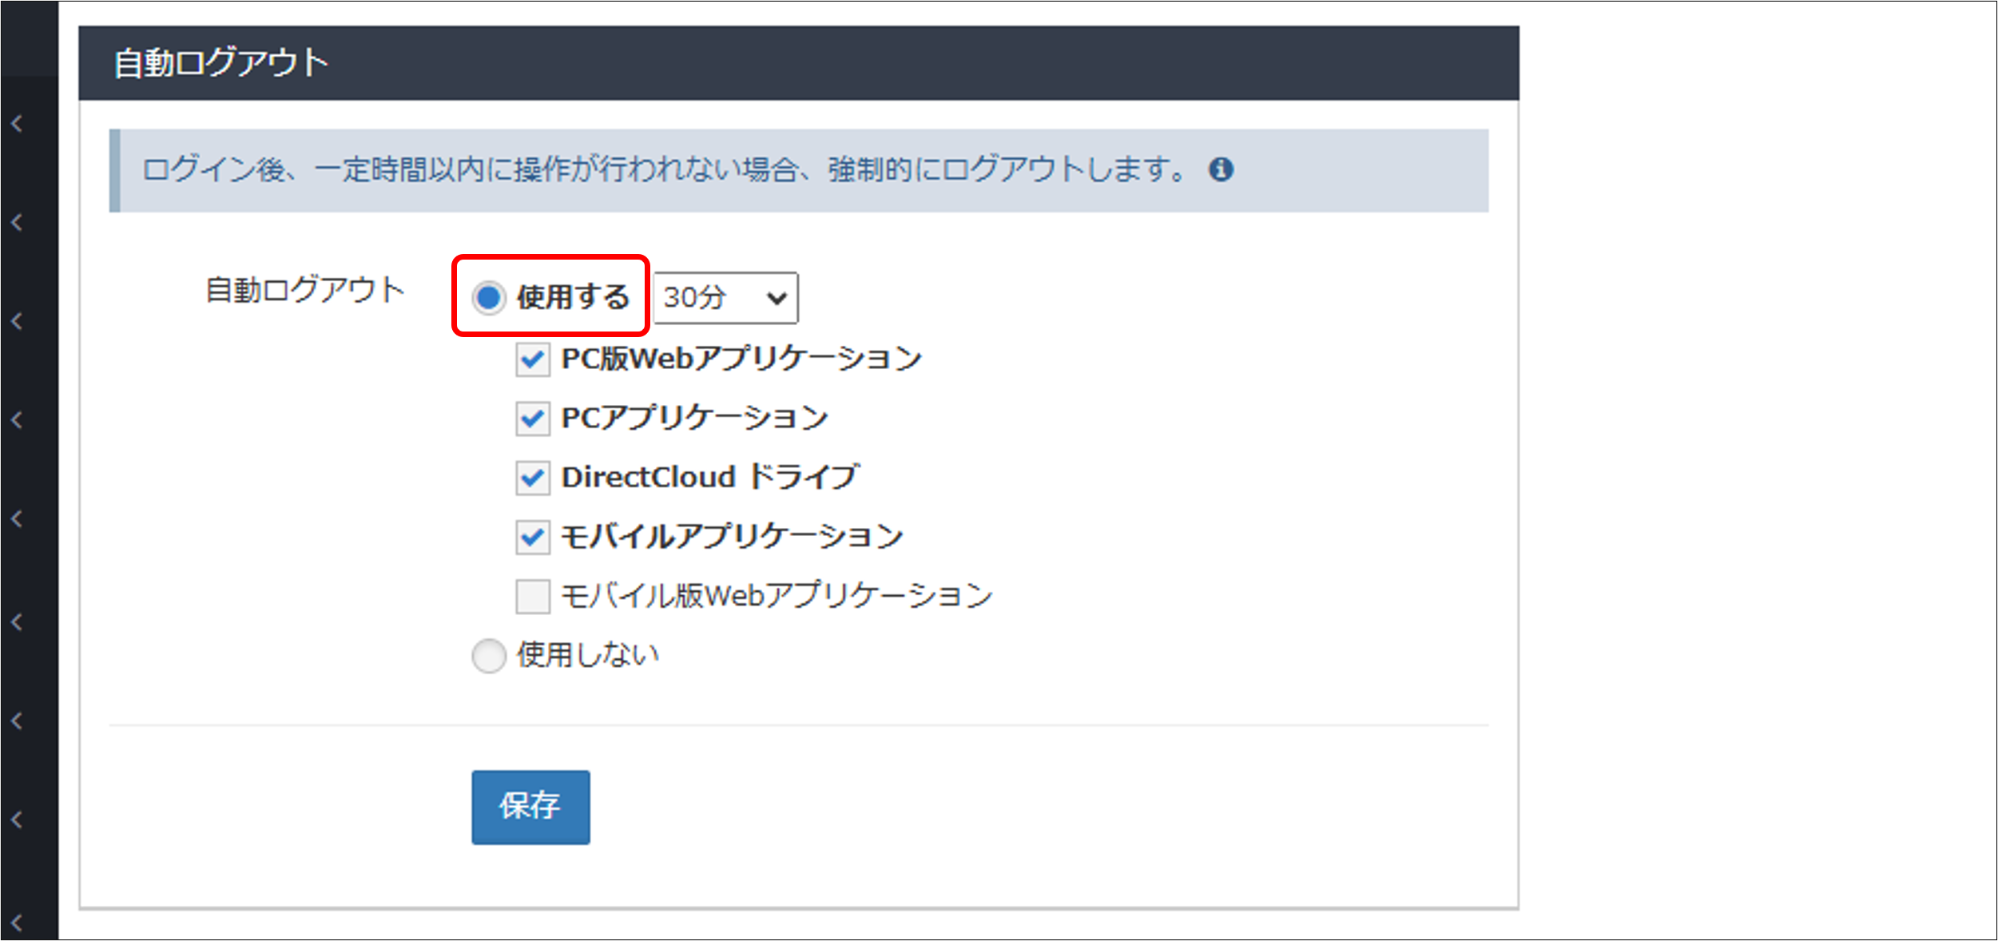Select the 使用しない radio button

tap(488, 656)
